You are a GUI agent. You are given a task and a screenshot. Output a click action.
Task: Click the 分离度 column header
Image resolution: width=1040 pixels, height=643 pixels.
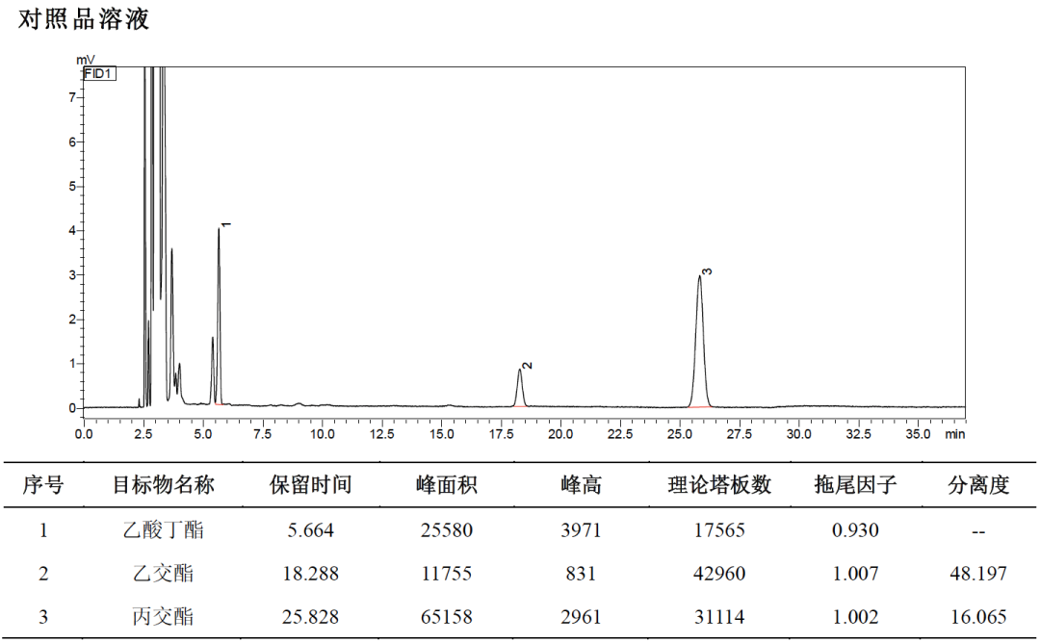tap(978, 485)
